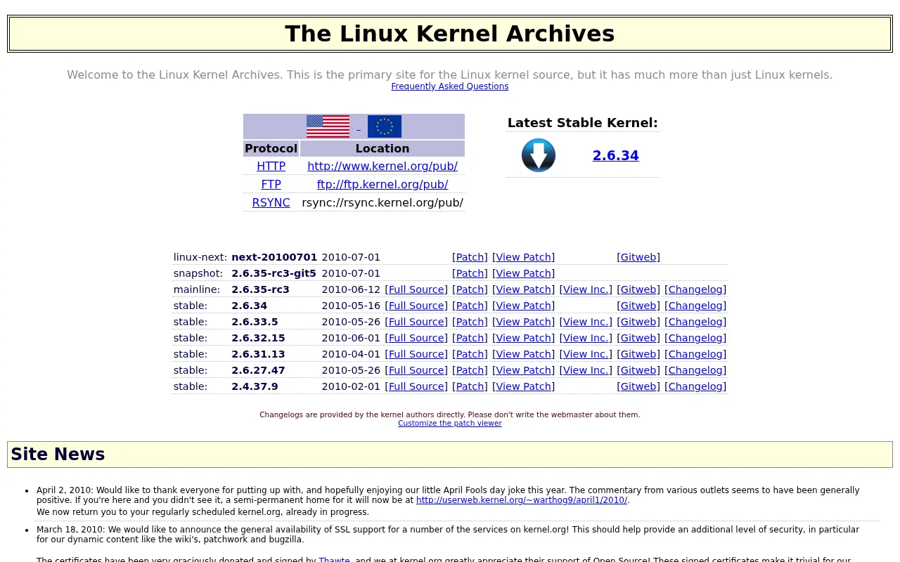900x562 pixels.
Task: Click the date 2010-06-12 in mainline row
Action: (x=351, y=289)
